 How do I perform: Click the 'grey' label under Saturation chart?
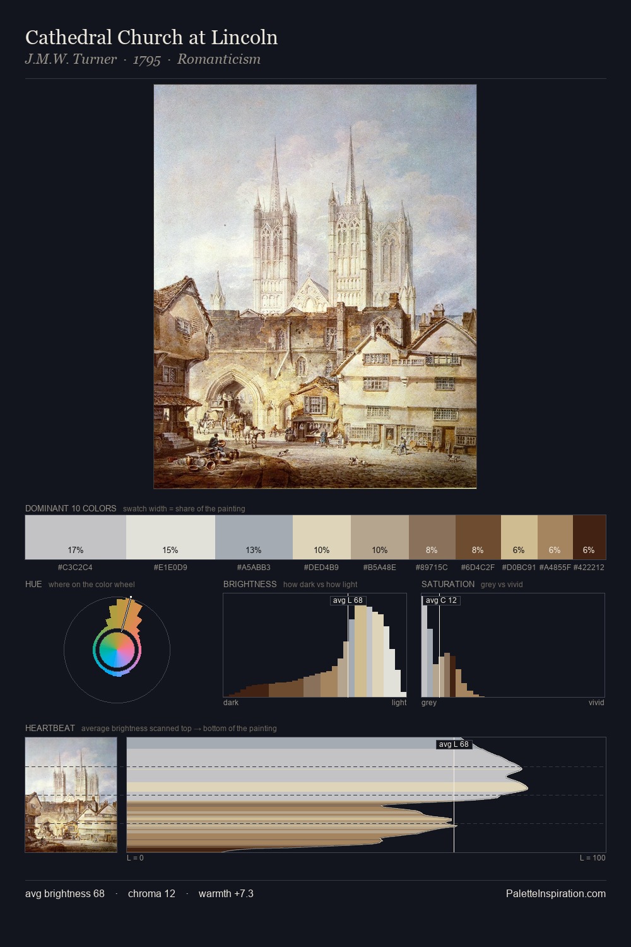coord(429,702)
